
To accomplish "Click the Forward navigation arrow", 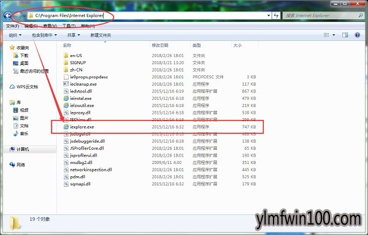I will [x=17, y=16].
